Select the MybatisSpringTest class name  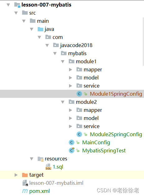click(x=104, y=151)
